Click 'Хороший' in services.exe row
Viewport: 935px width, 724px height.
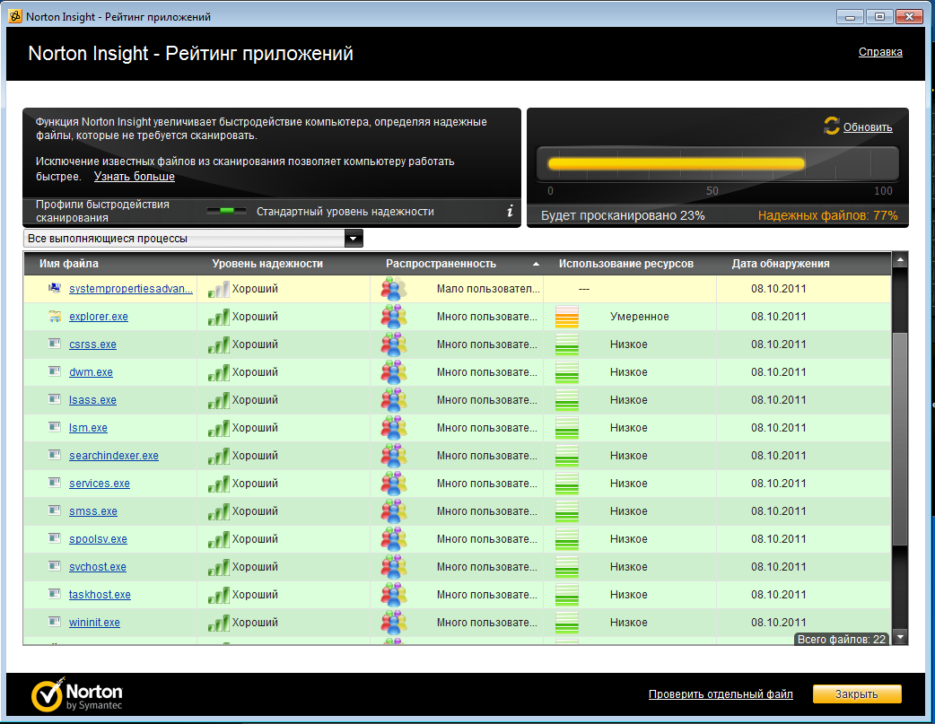[255, 484]
